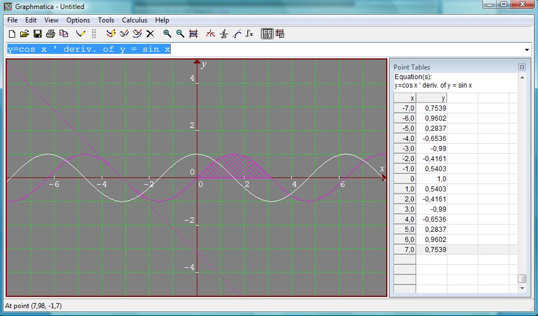Open the Calculus menu

tap(134, 20)
